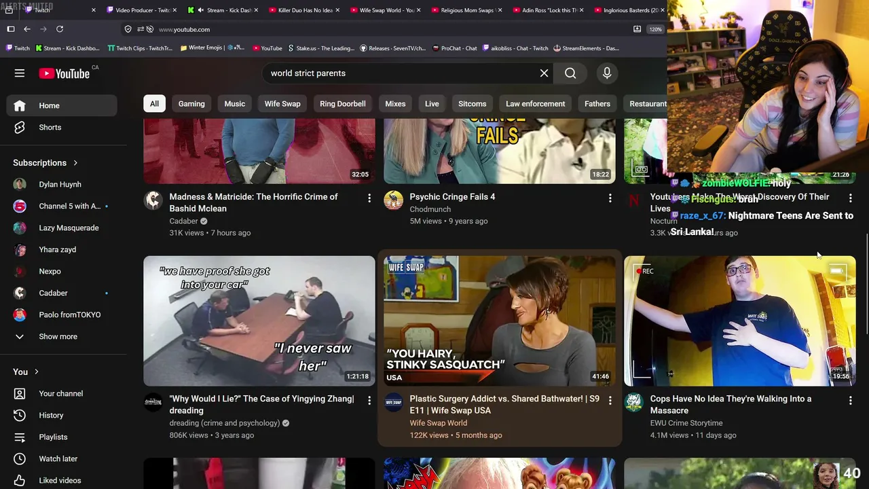Open the Wife Swap World channel name link
This screenshot has width=869, height=489.
click(438, 423)
